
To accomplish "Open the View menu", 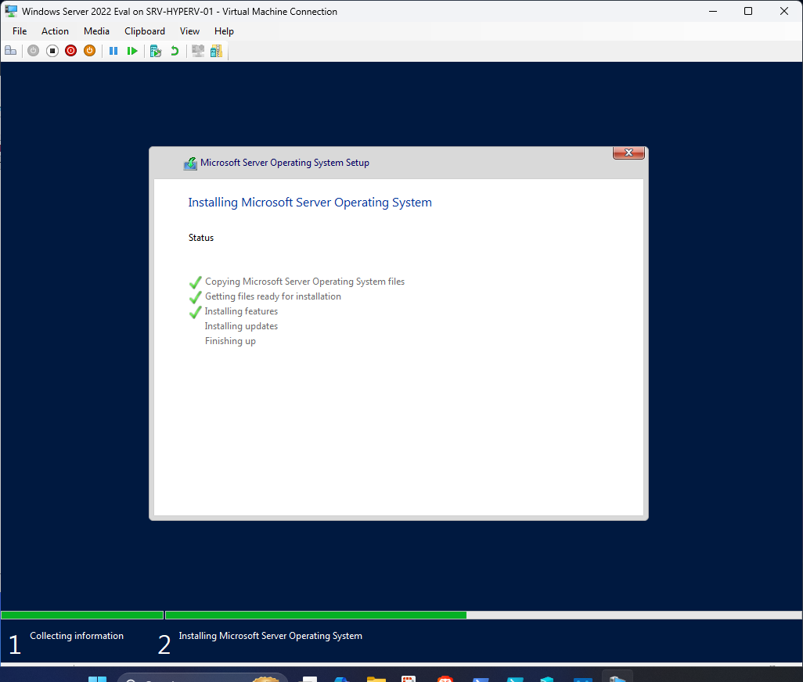I will click(189, 31).
